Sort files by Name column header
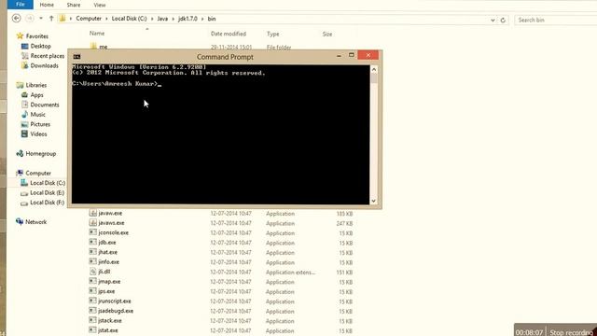Image resolution: width=597 pixels, height=336 pixels. (x=97, y=34)
